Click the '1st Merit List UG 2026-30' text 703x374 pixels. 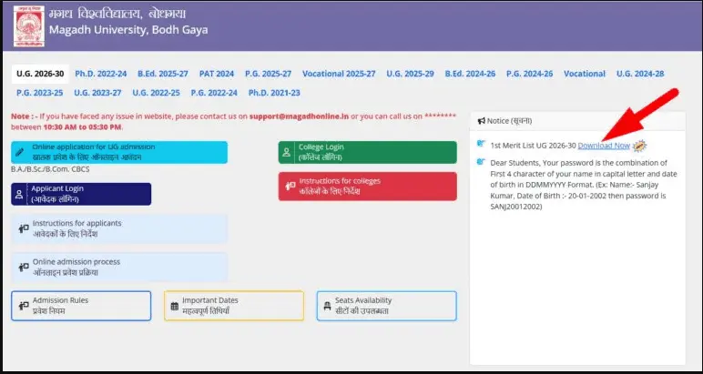pyautogui.click(x=533, y=146)
